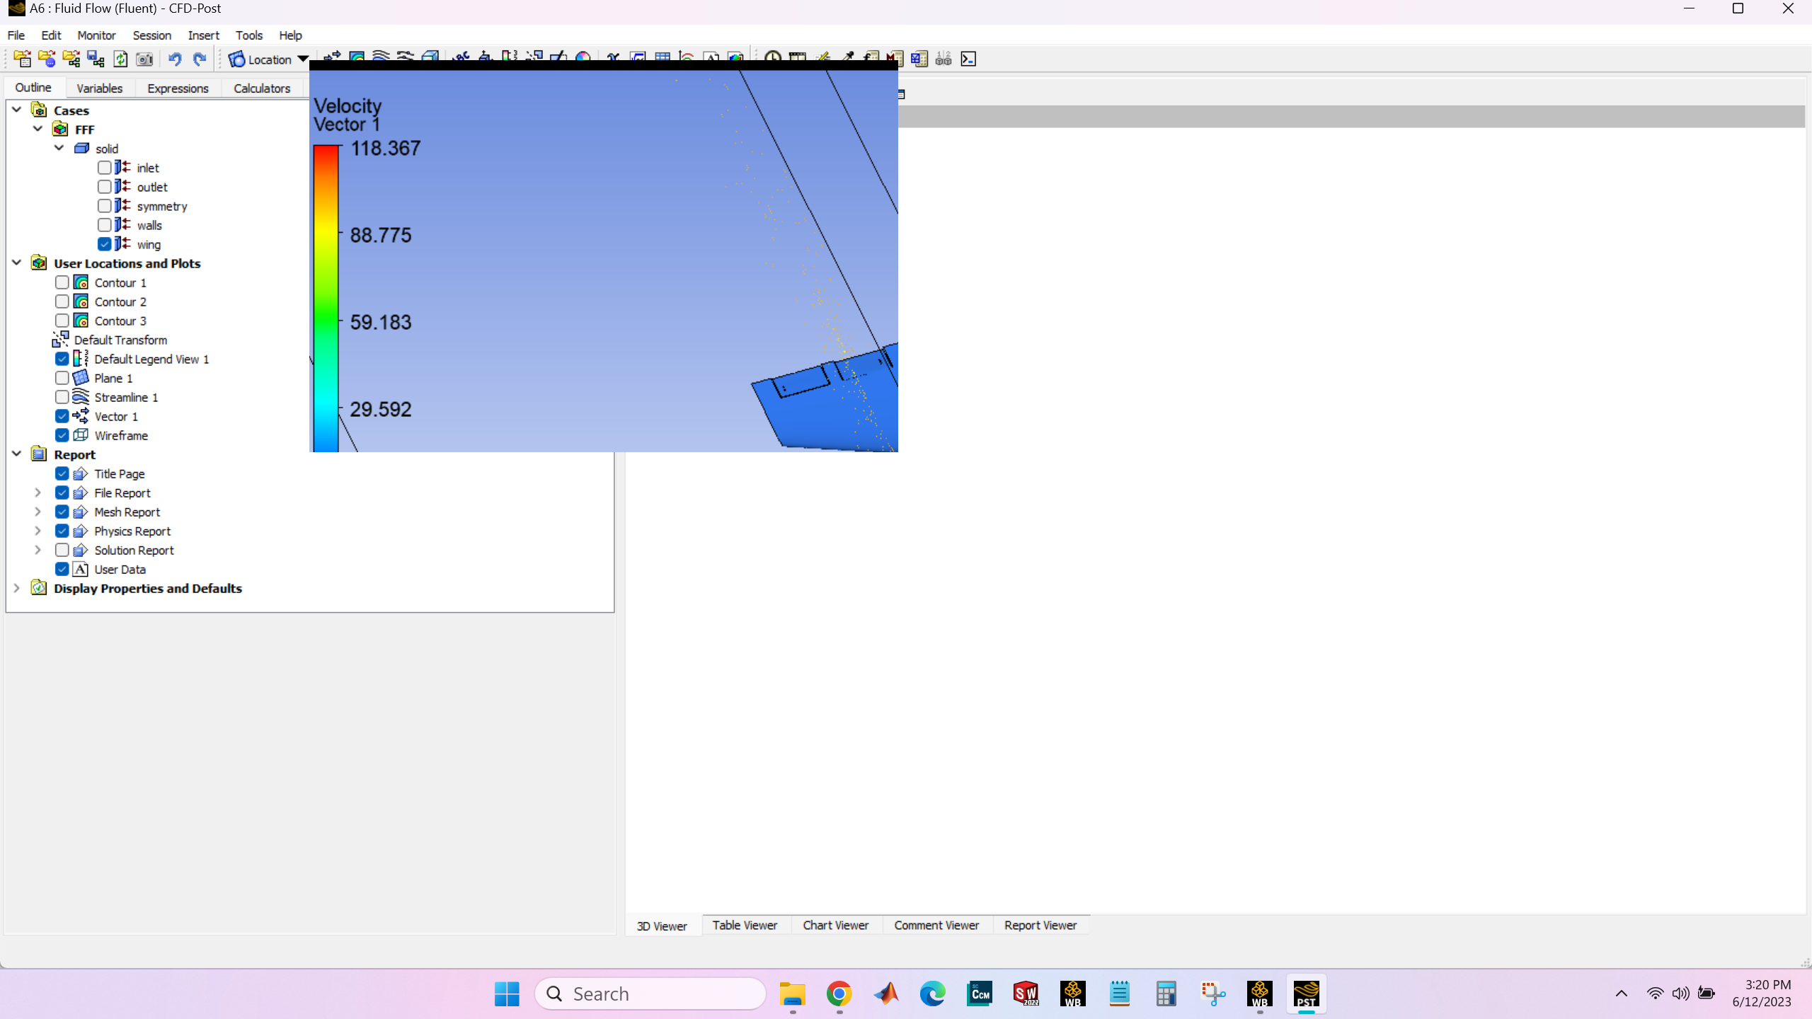The width and height of the screenshot is (1812, 1019).
Task: Expand the Mesh Report tree node
Action: click(38, 512)
